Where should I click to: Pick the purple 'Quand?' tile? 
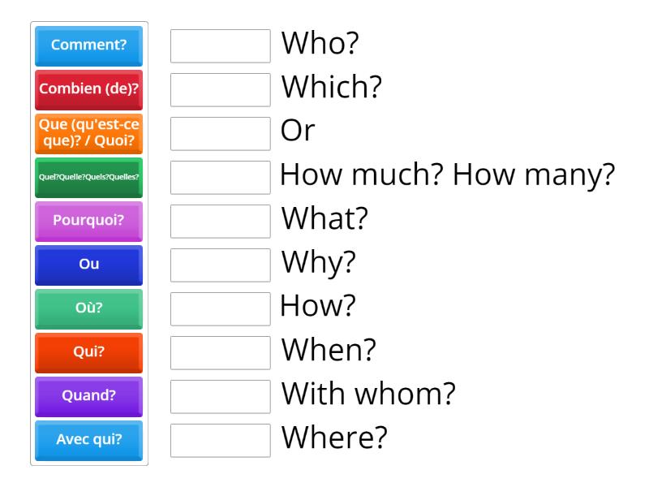pos(88,396)
